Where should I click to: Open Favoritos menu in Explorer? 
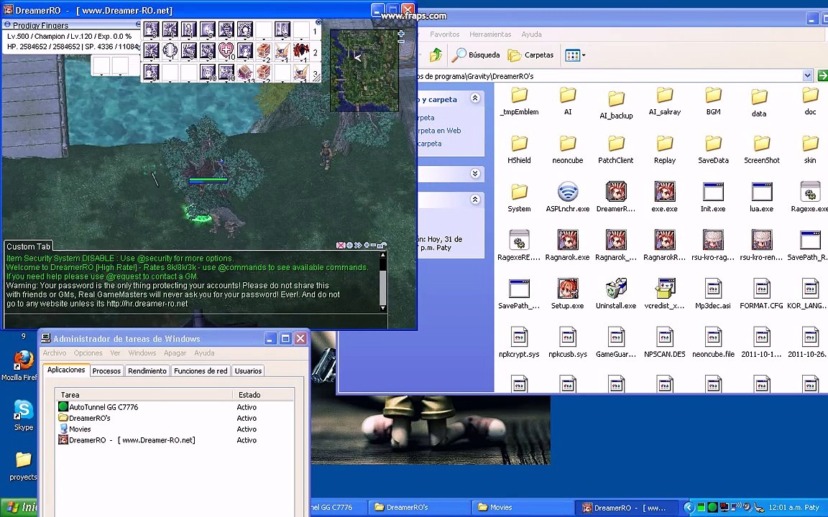pyautogui.click(x=445, y=34)
